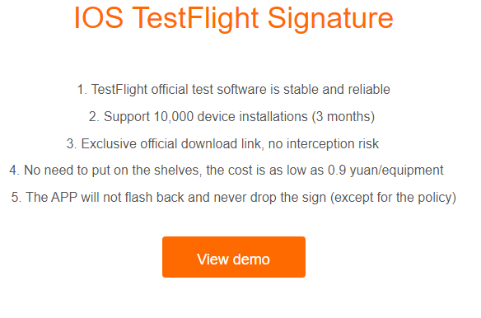This screenshot has width=481, height=318.
Task: Click the 0.9 yuan/equipment price text
Action: coord(385,170)
